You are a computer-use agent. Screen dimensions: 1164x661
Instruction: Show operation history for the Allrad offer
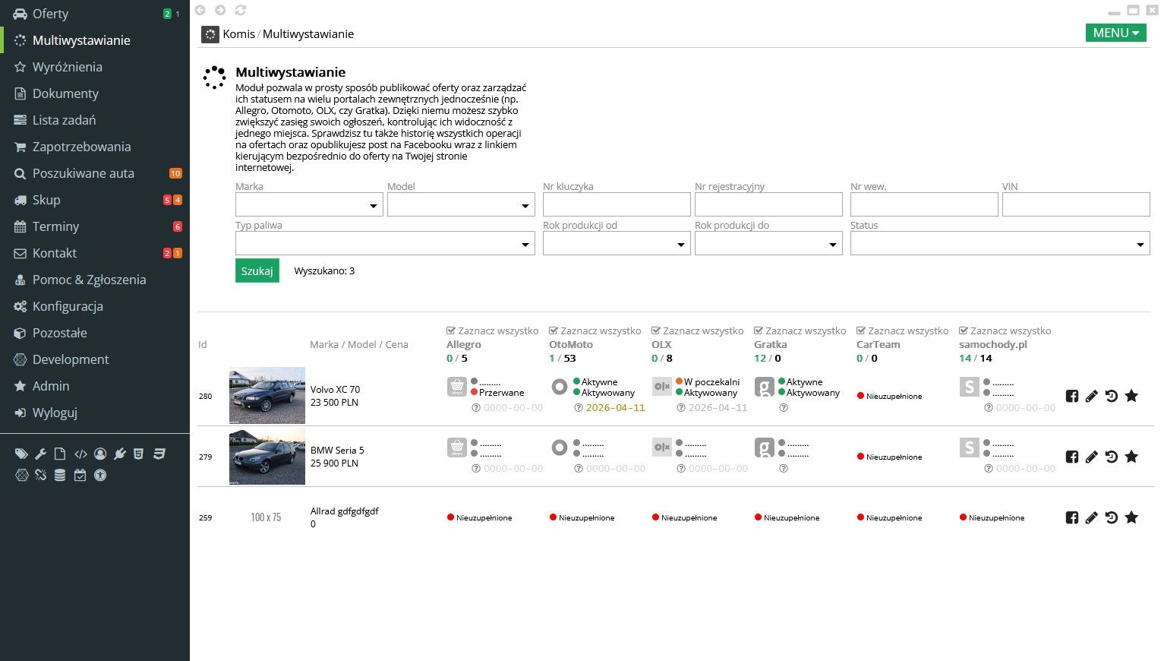click(x=1111, y=517)
